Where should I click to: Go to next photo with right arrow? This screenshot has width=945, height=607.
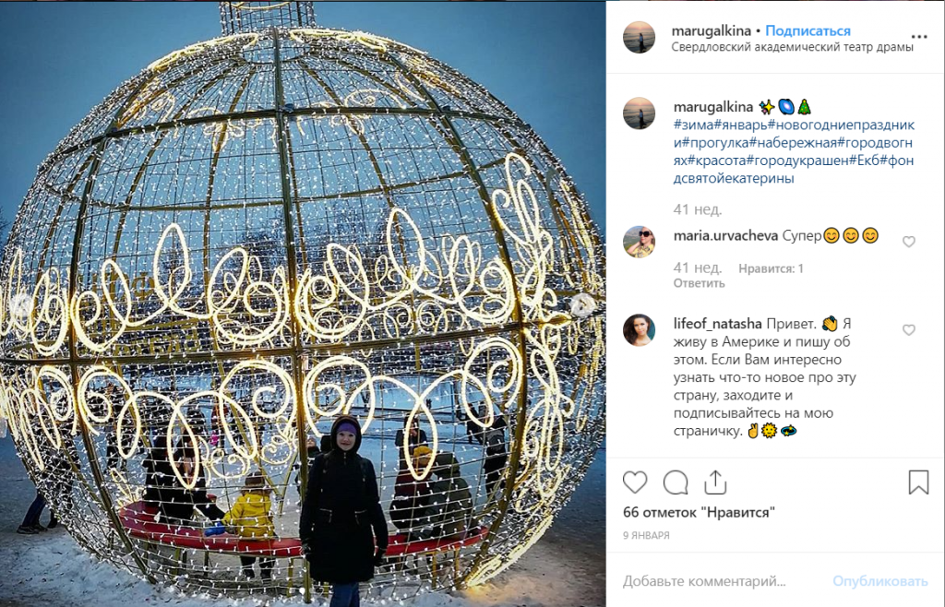pyautogui.click(x=583, y=305)
